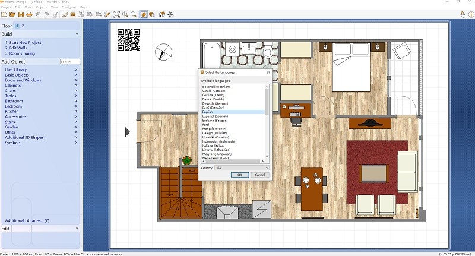
Task: Click the highlighted 2D view mode icon
Action: point(144,14)
